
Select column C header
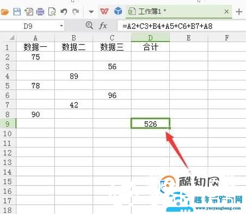[x=112, y=38]
